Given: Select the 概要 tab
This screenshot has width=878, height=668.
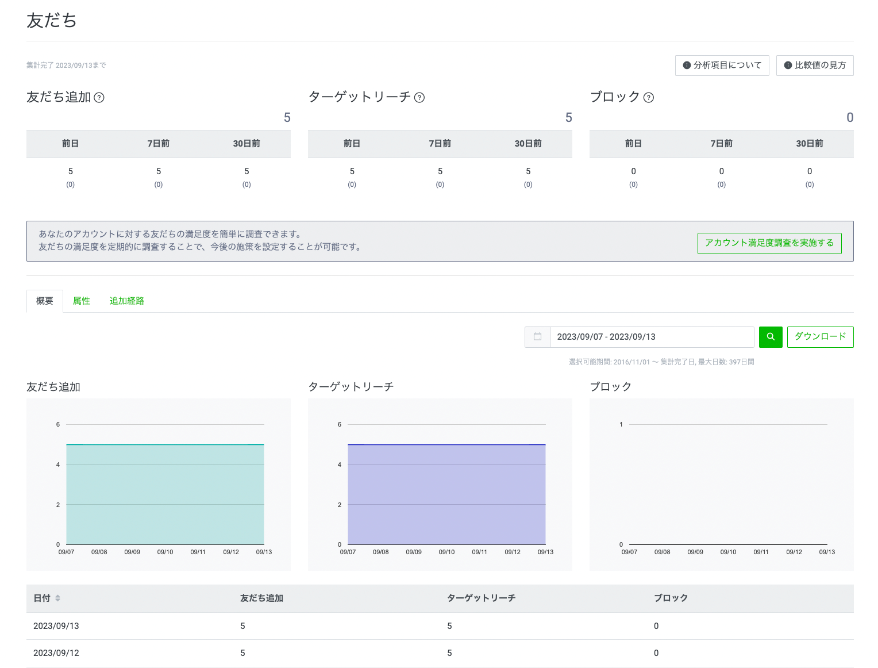Looking at the screenshot, I should (x=45, y=301).
